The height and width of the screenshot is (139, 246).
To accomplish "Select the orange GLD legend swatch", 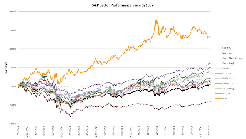I will click(218, 99).
